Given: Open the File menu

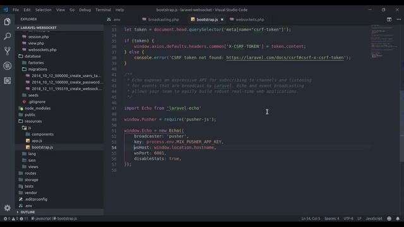Looking at the screenshot, I should click(16, 10).
